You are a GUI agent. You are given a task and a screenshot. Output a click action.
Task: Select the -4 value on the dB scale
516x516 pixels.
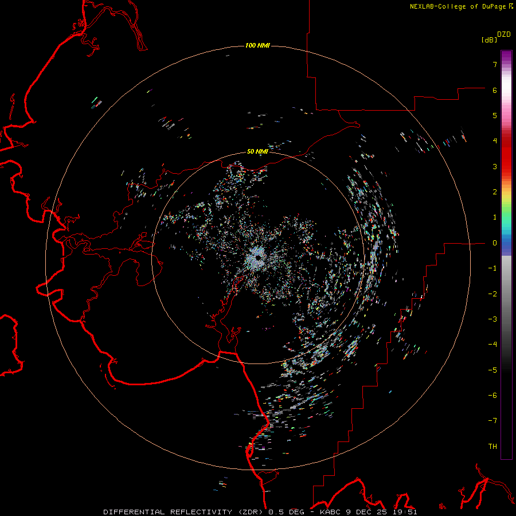pos(492,345)
